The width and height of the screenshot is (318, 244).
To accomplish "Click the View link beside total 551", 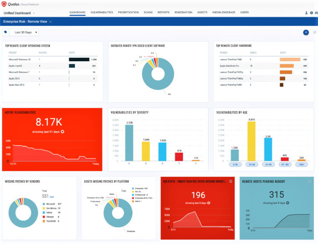I will (52, 197).
